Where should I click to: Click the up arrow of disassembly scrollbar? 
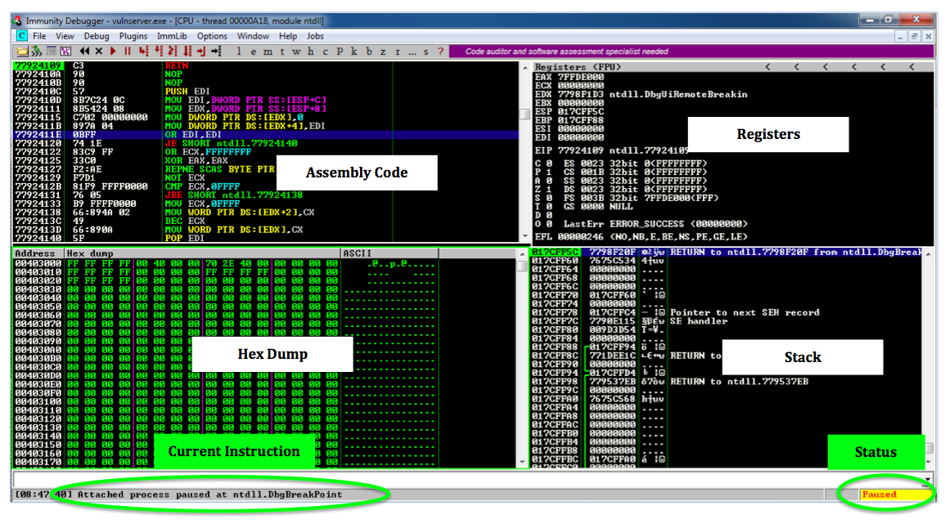(524, 66)
